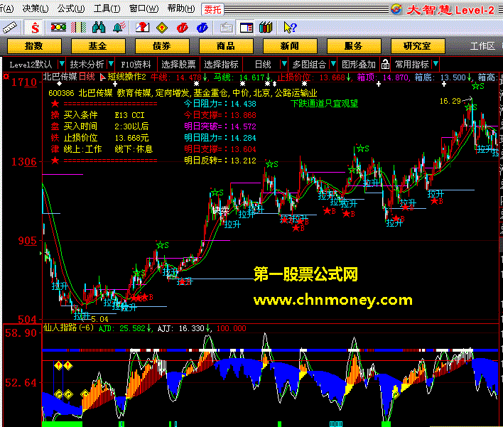The height and width of the screenshot is (427, 503).
Task: Click the 905 price axis label
Action: (x=28, y=241)
